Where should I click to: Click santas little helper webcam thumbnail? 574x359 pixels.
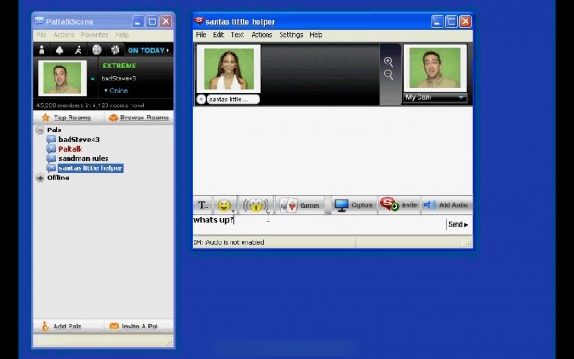pyautogui.click(x=229, y=68)
